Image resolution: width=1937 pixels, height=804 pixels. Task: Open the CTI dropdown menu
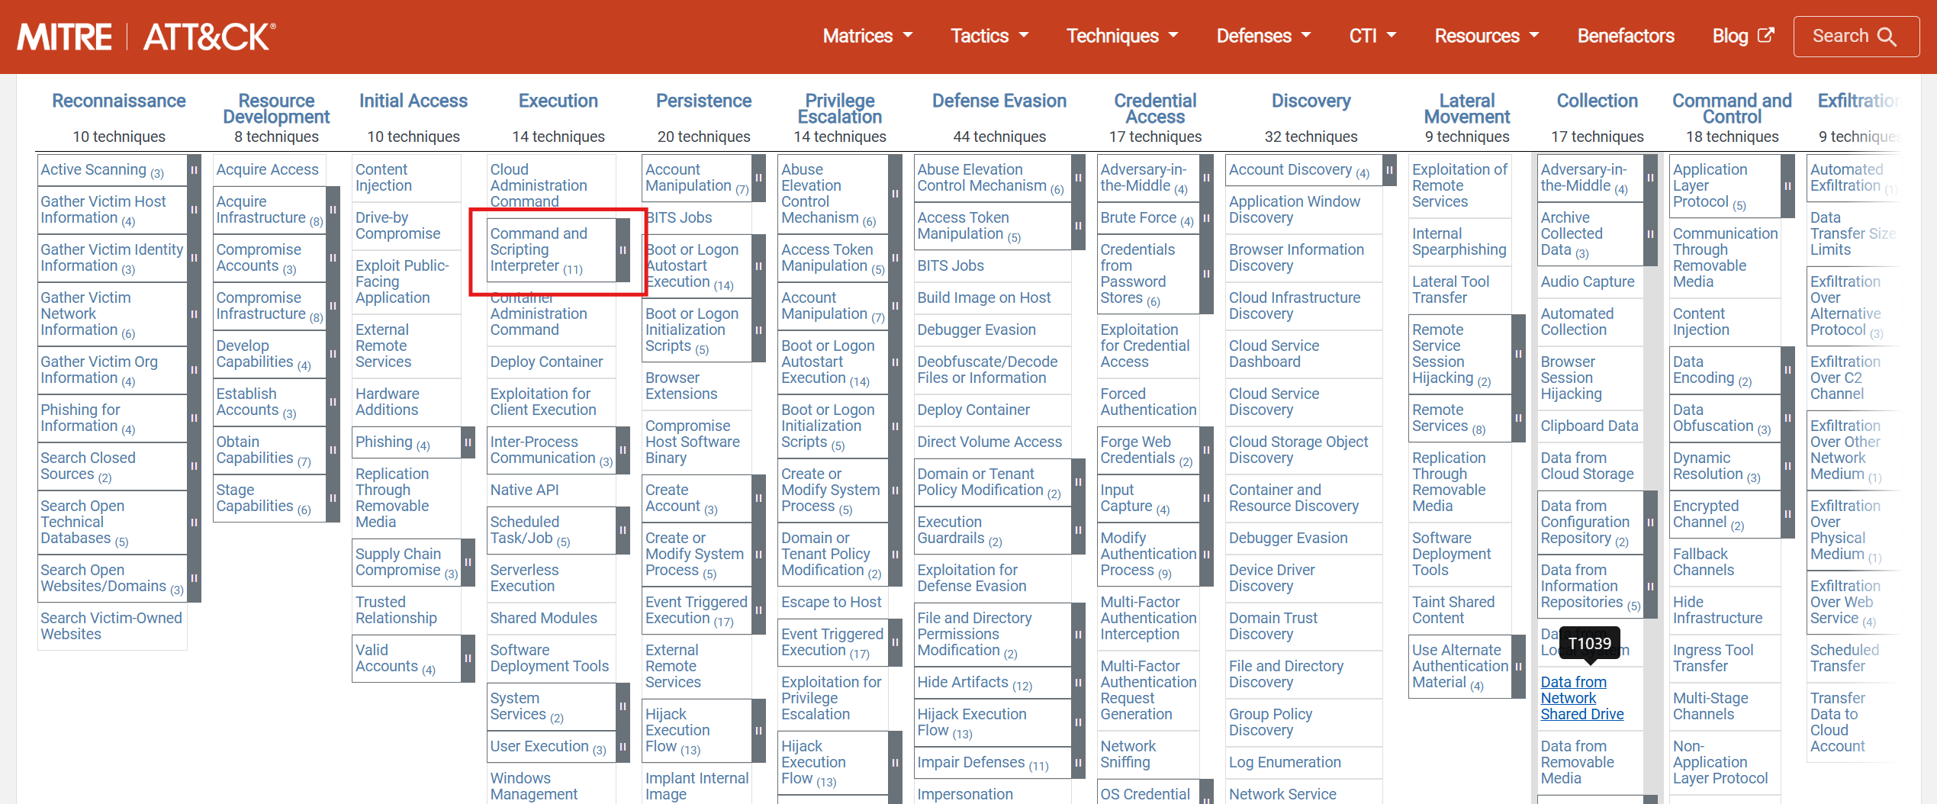click(1372, 36)
